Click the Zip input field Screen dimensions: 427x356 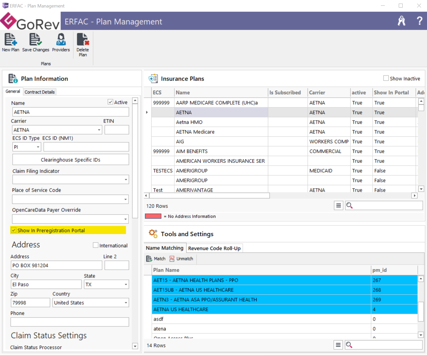pyautogui.click(x=30, y=302)
